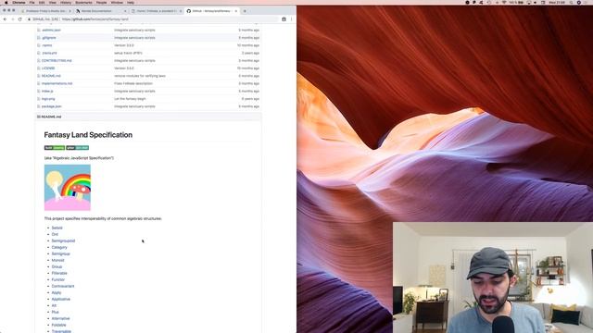Close the Ramda Documentation tab

click(x=125, y=11)
